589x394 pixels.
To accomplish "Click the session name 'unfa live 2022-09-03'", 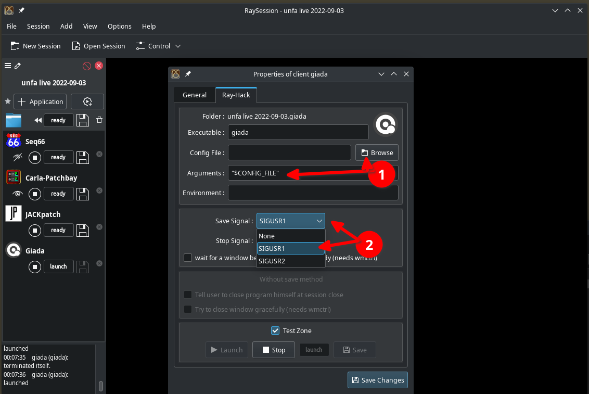I will tap(54, 83).
